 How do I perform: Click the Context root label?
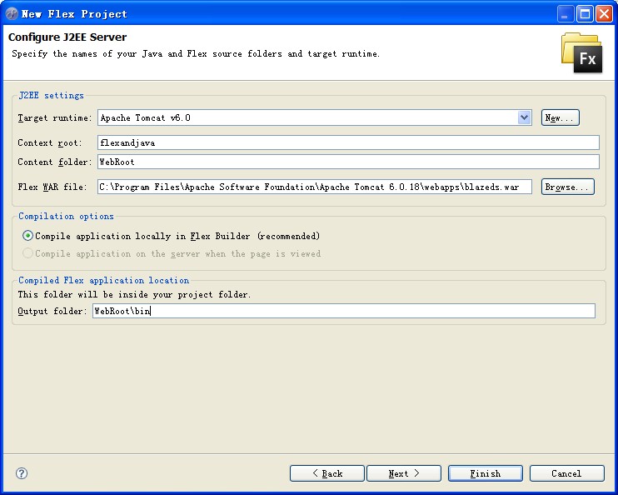click(x=50, y=142)
